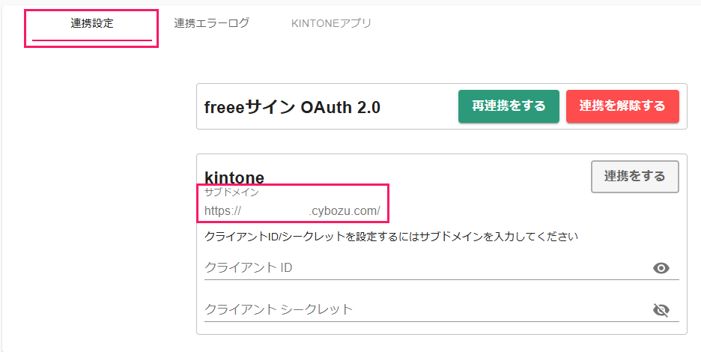701x352 pixels.
Task: Click the .cybozu.com/ suffix text
Action: tap(345, 211)
